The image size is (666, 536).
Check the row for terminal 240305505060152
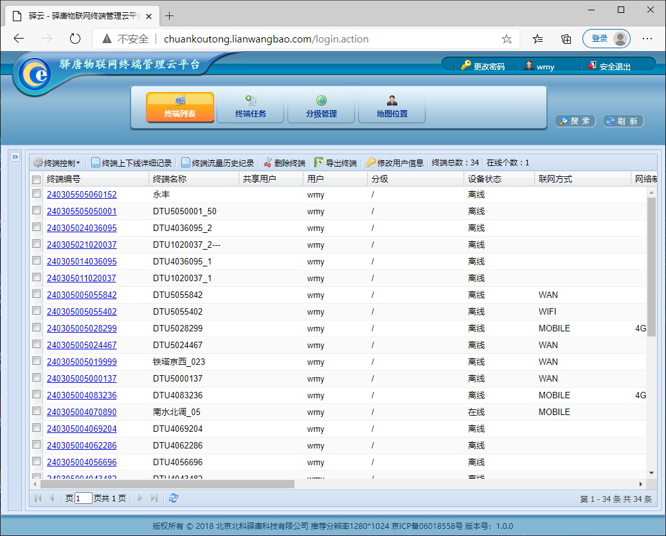pos(37,194)
